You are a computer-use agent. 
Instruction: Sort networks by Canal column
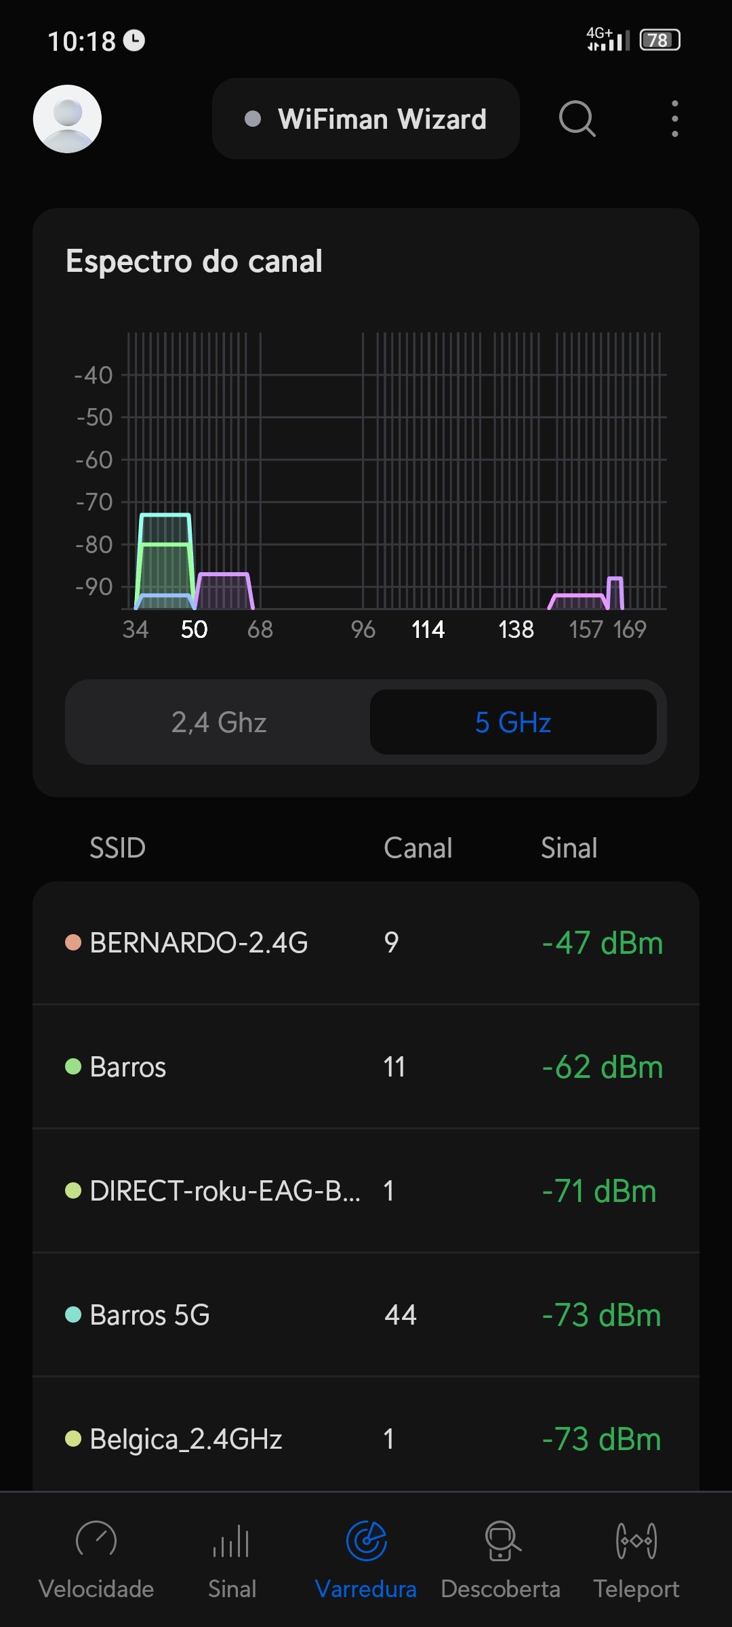pos(418,848)
